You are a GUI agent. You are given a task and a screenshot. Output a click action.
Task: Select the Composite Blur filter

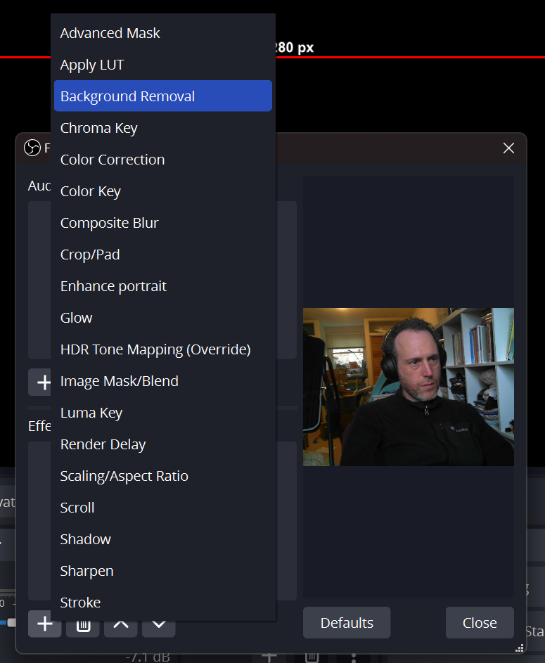point(110,223)
